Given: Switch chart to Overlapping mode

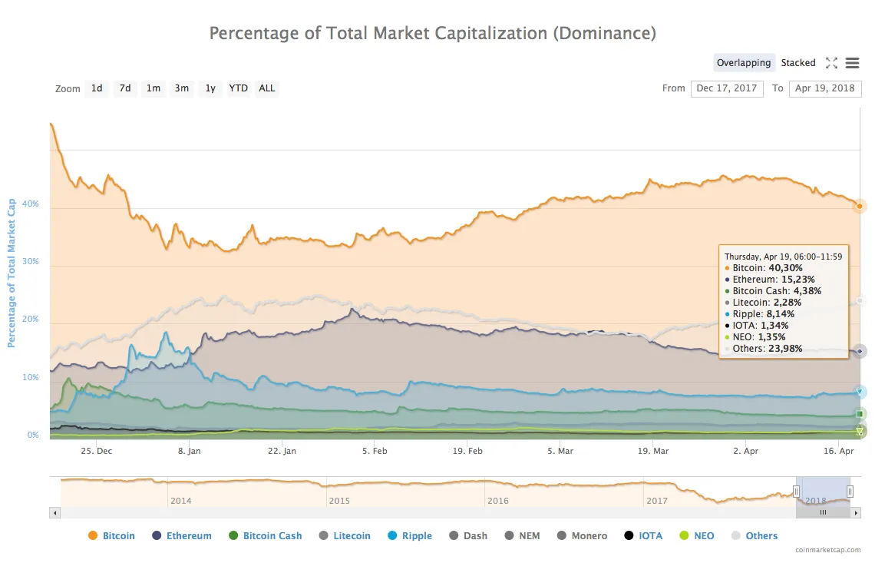Looking at the screenshot, I should tap(743, 63).
